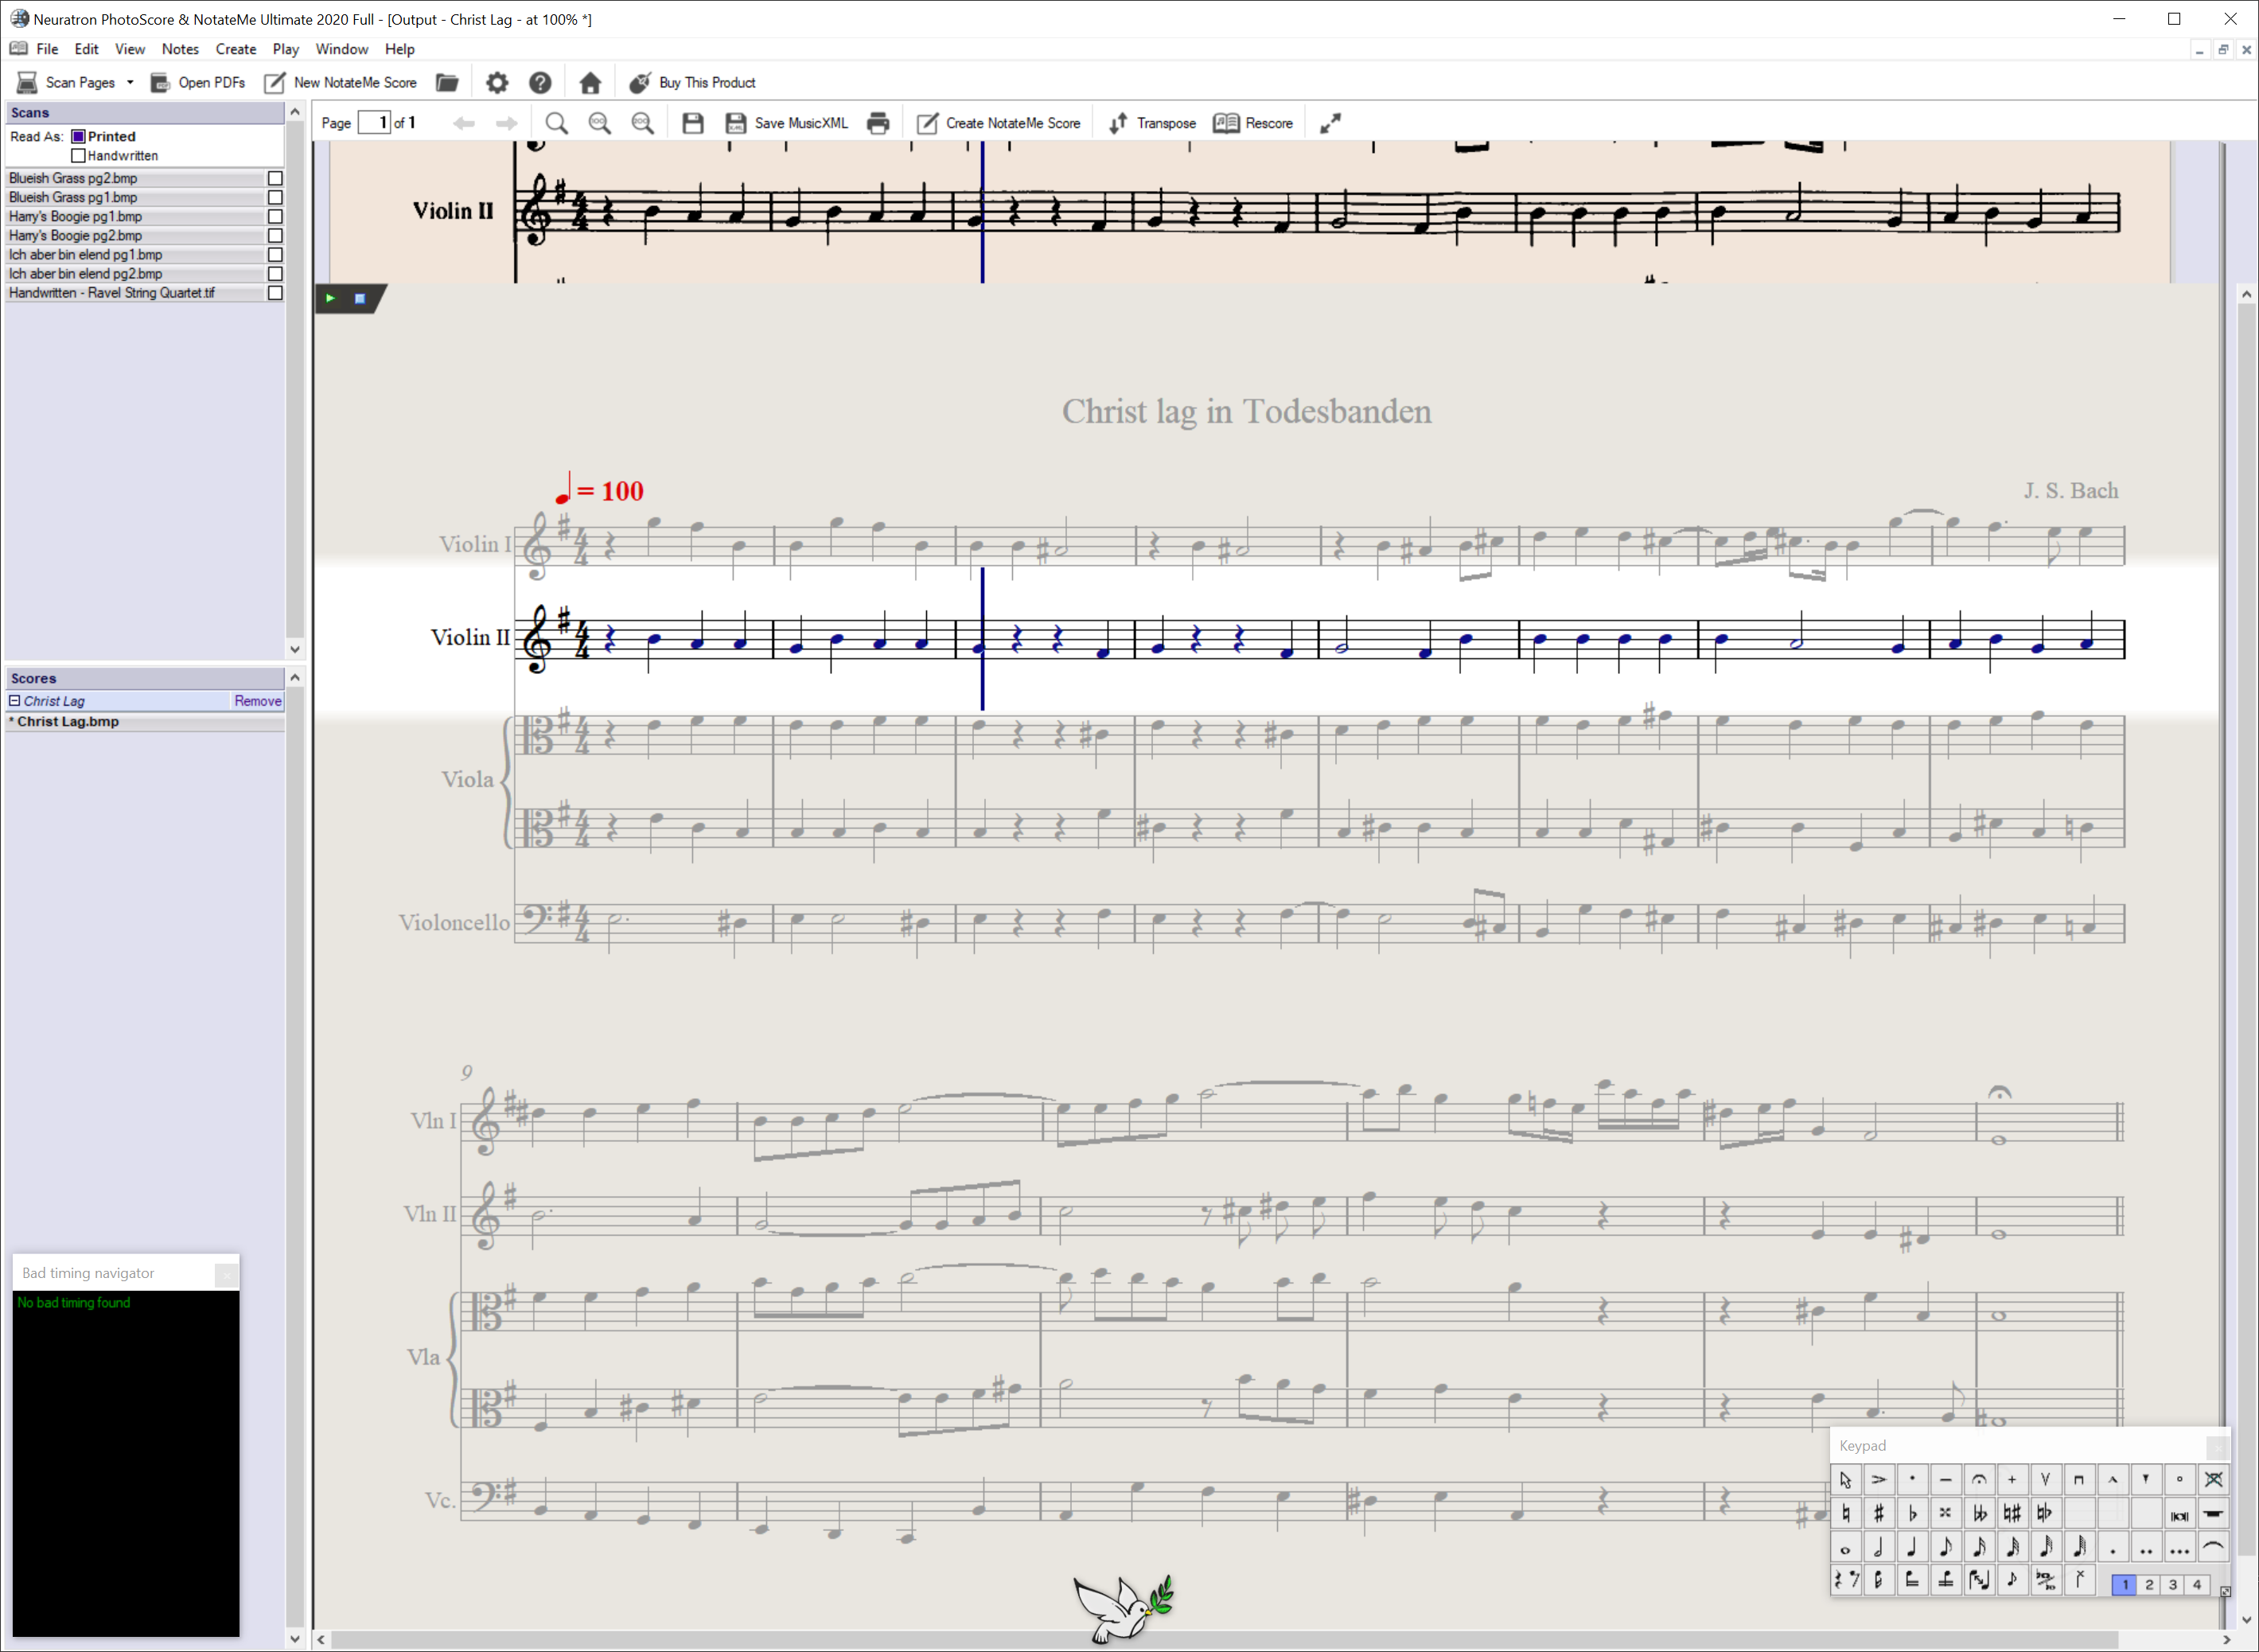Image resolution: width=2259 pixels, height=1652 pixels.
Task: Click the Open PDFs button
Action: [x=198, y=82]
